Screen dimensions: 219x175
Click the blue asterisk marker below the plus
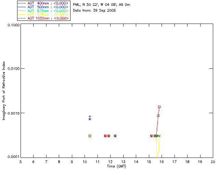[90, 119]
